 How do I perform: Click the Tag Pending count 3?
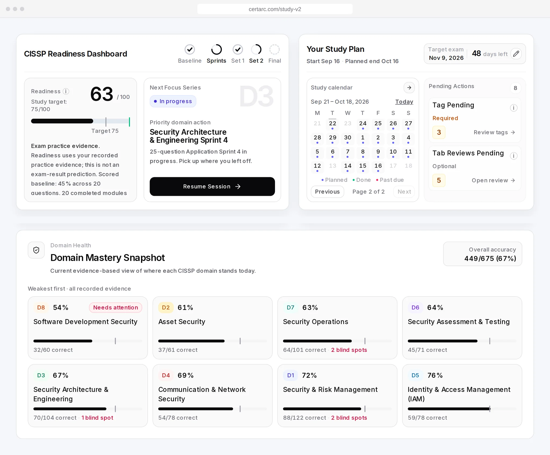pyautogui.click(x=439, y=132)
